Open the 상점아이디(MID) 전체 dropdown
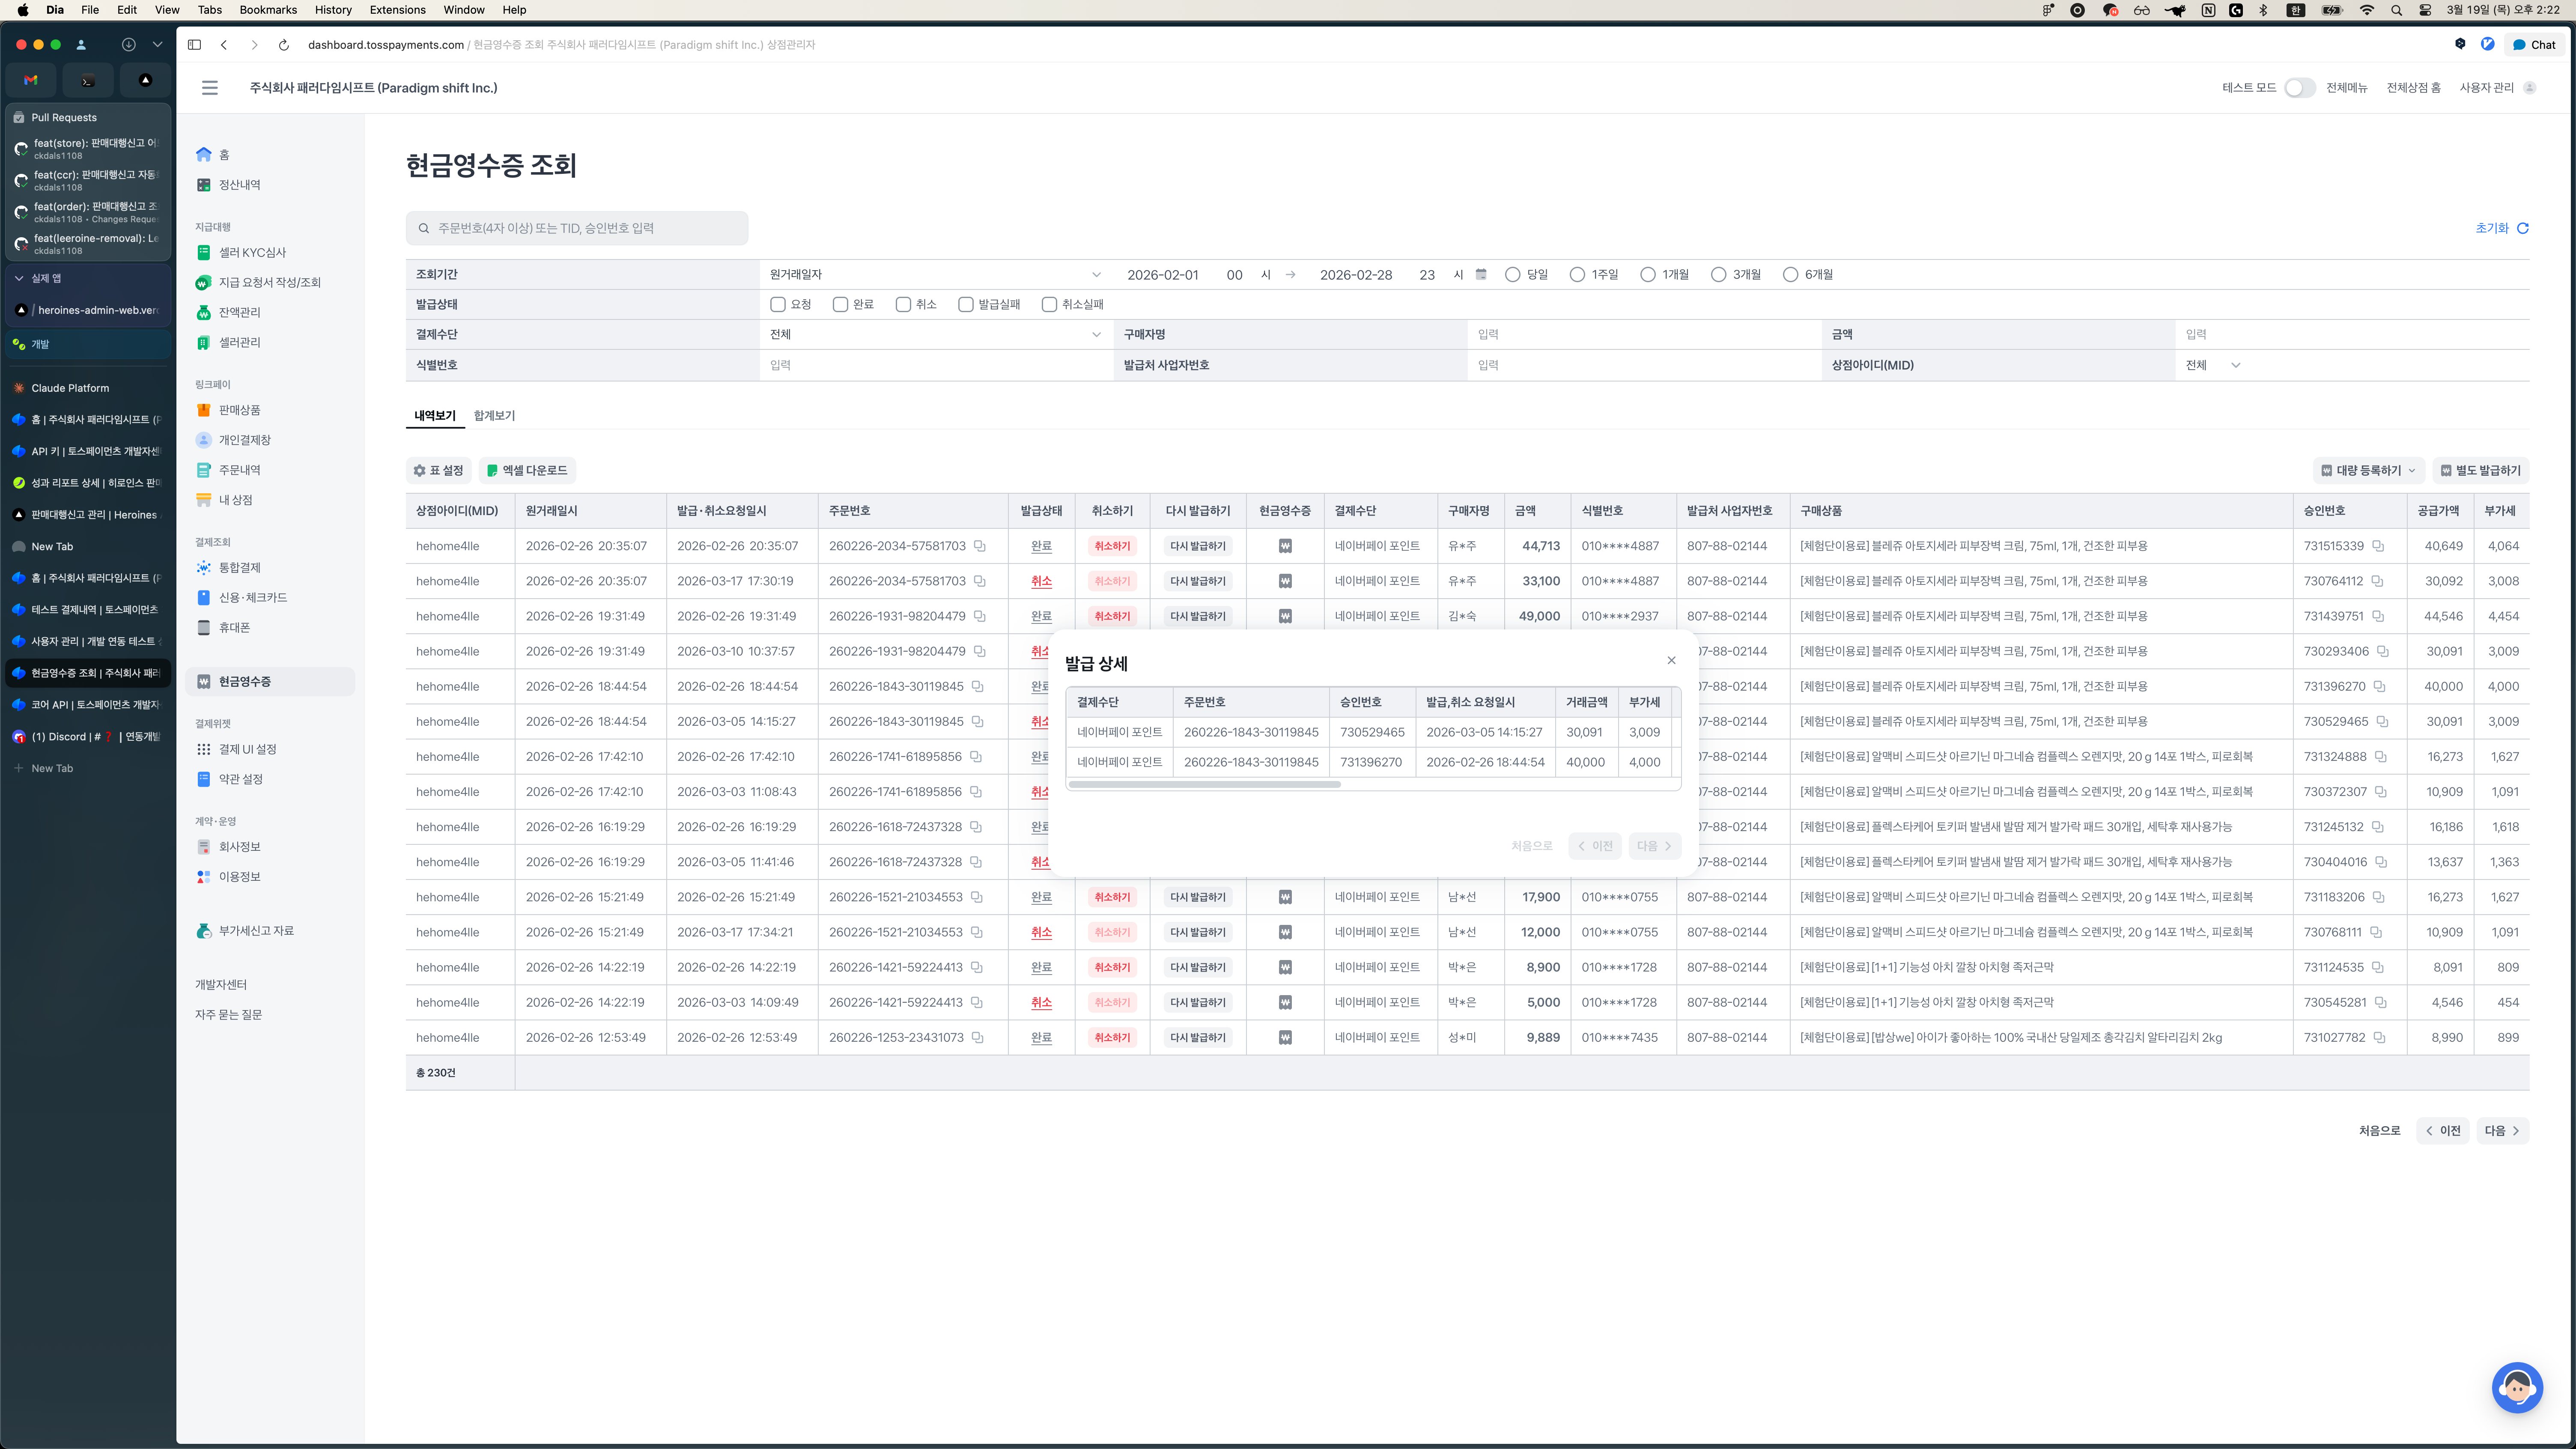This screenshot has height=1449, width=2576. [2212, 365]
